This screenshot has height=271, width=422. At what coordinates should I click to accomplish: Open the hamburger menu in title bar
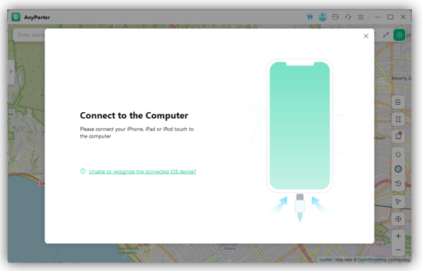tap(361, 17)
